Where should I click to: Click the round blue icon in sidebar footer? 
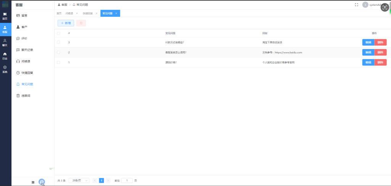click(x=42, y=182)
